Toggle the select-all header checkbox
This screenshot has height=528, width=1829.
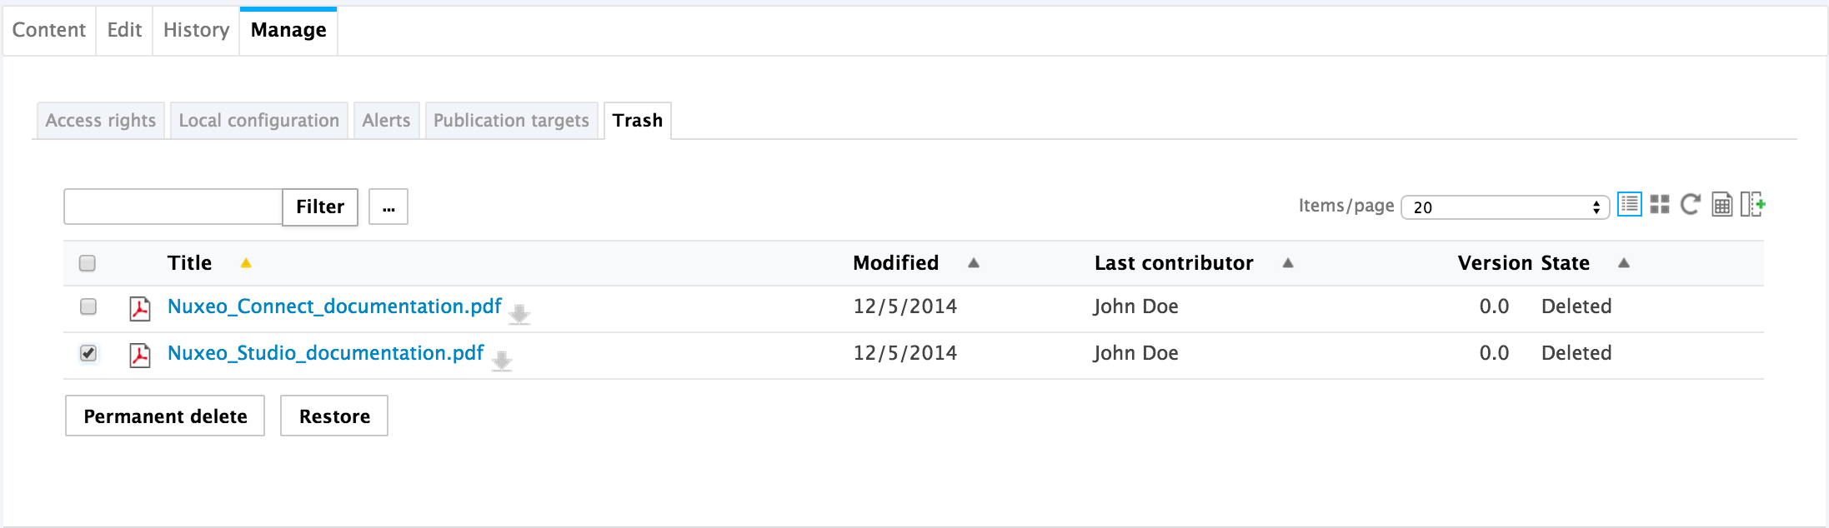click(88, 263)
